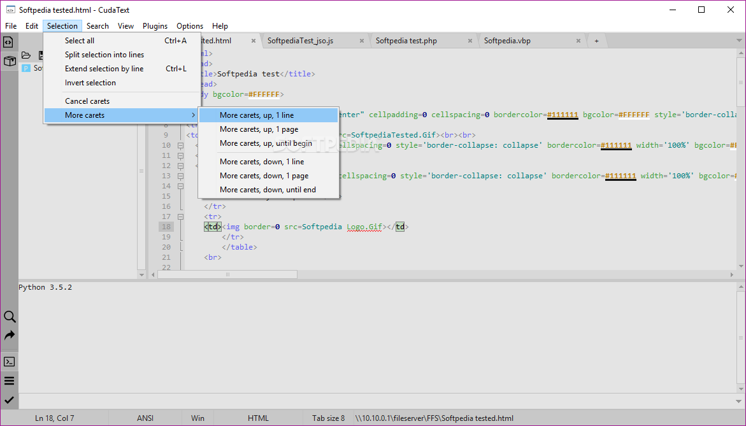Screen dimensions: 746x426
Task: Click the Go To arrow icon in sidebar
Action: 9,336
